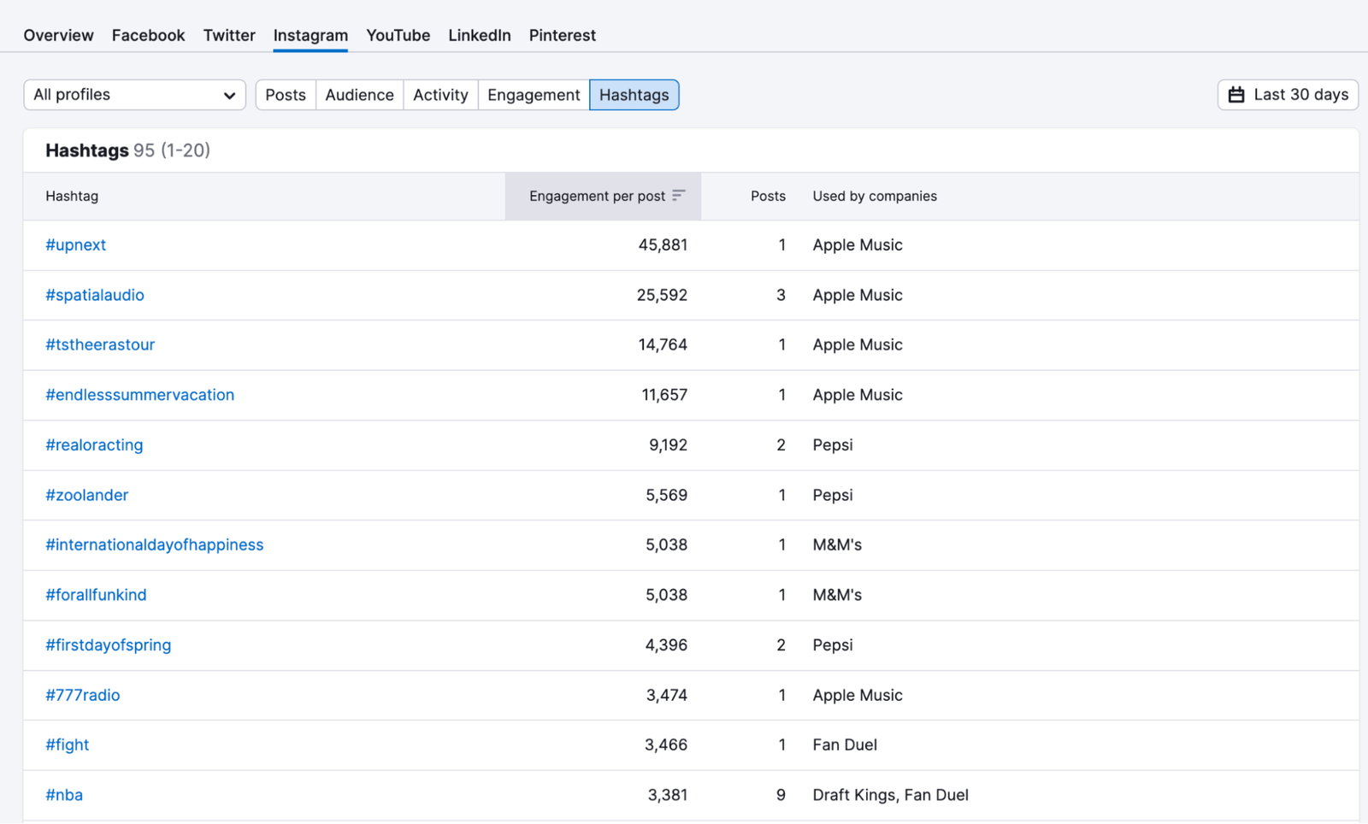Switch to the Overview tab
The width and height of the screenshot is (1368, 824).
58,35
